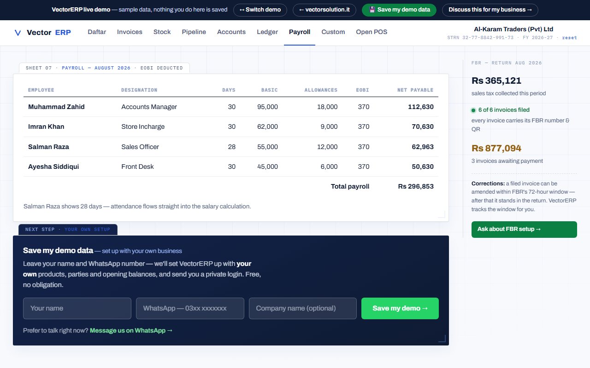This screenshot has width=590, height=368.
Task: Go to the Stock tab
Action: pos(162,32)
